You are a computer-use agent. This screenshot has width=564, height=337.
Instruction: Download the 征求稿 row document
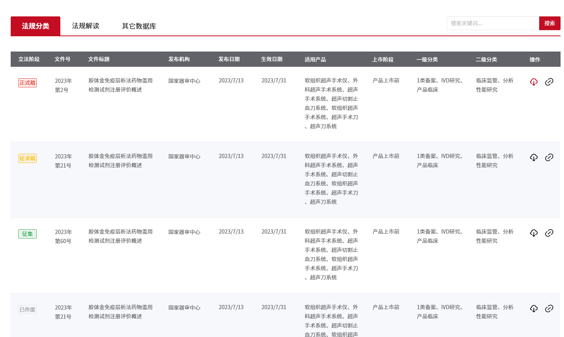[x=533, y=157]
